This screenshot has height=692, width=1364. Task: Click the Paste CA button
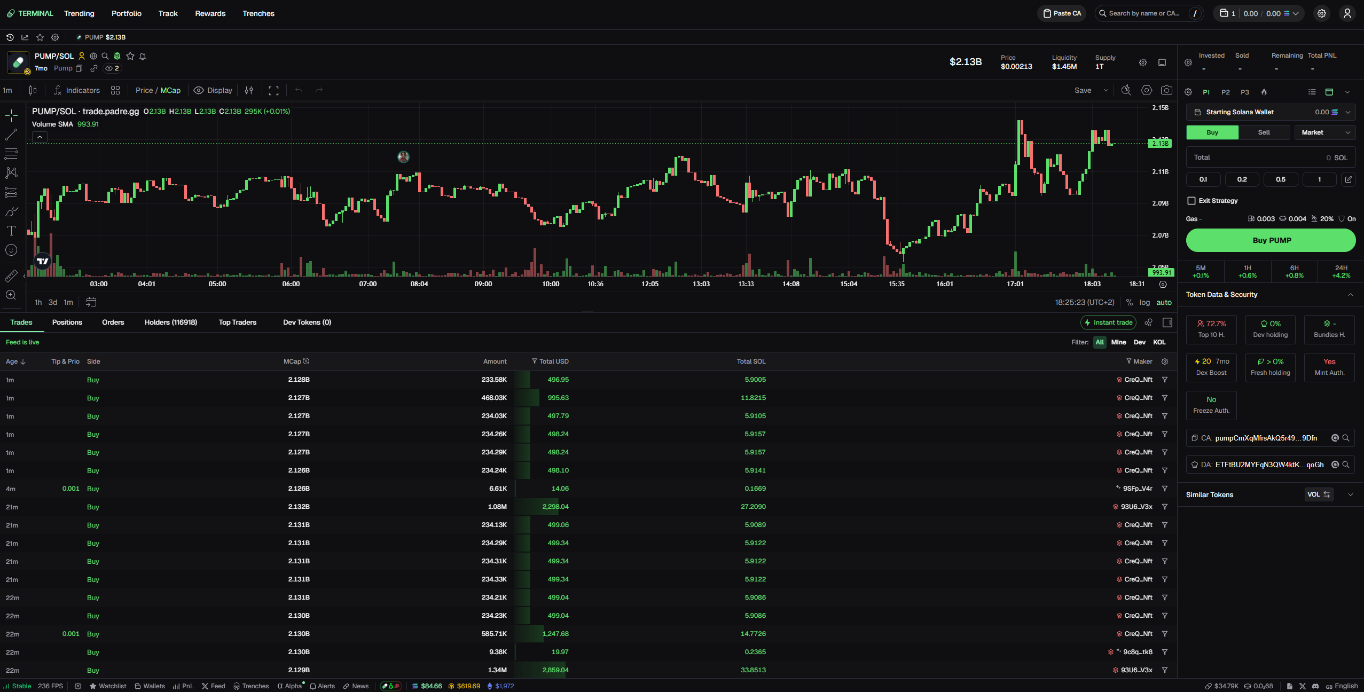click(1062, 13)
